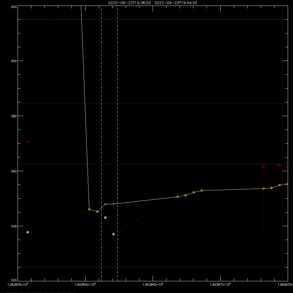Click the start timestamp 2022-09-23T19:36:03 in title
The width and height of the screenshot is (293, 293).
click(x=130, y=3)
